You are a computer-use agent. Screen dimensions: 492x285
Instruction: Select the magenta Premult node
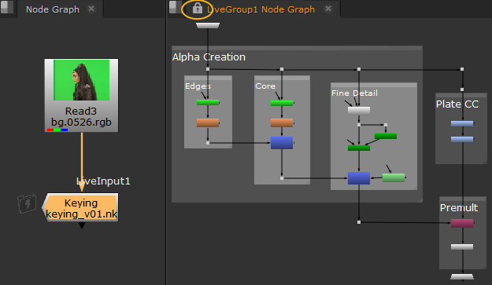click(462, 223)
